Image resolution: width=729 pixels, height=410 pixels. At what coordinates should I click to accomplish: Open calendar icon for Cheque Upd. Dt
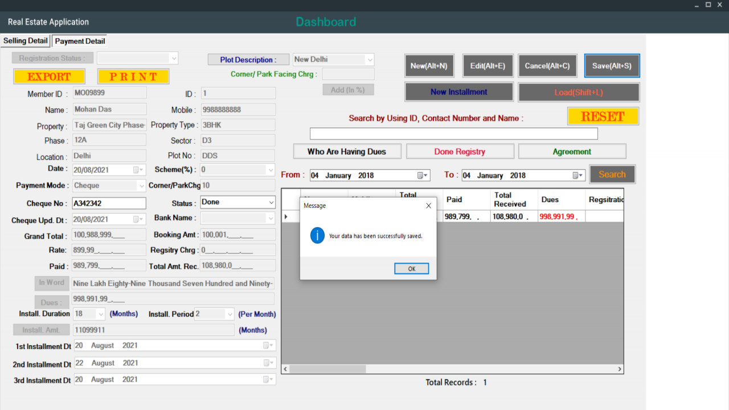[x=137, y=219]
